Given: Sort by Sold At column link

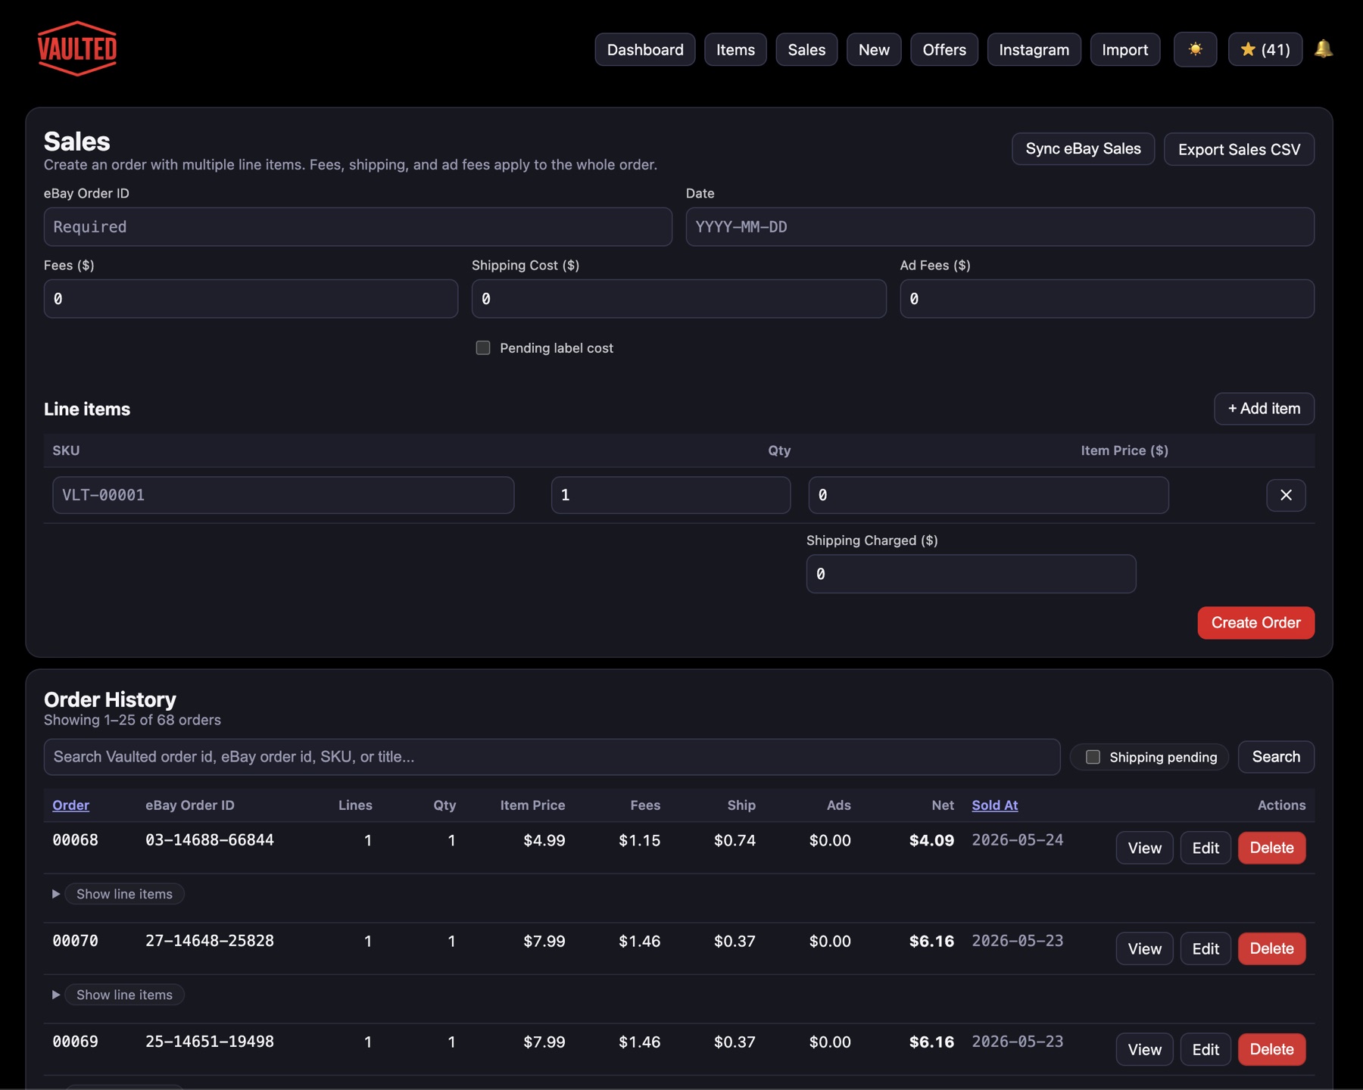Looking at the screenshot, I should coord(994,805).
